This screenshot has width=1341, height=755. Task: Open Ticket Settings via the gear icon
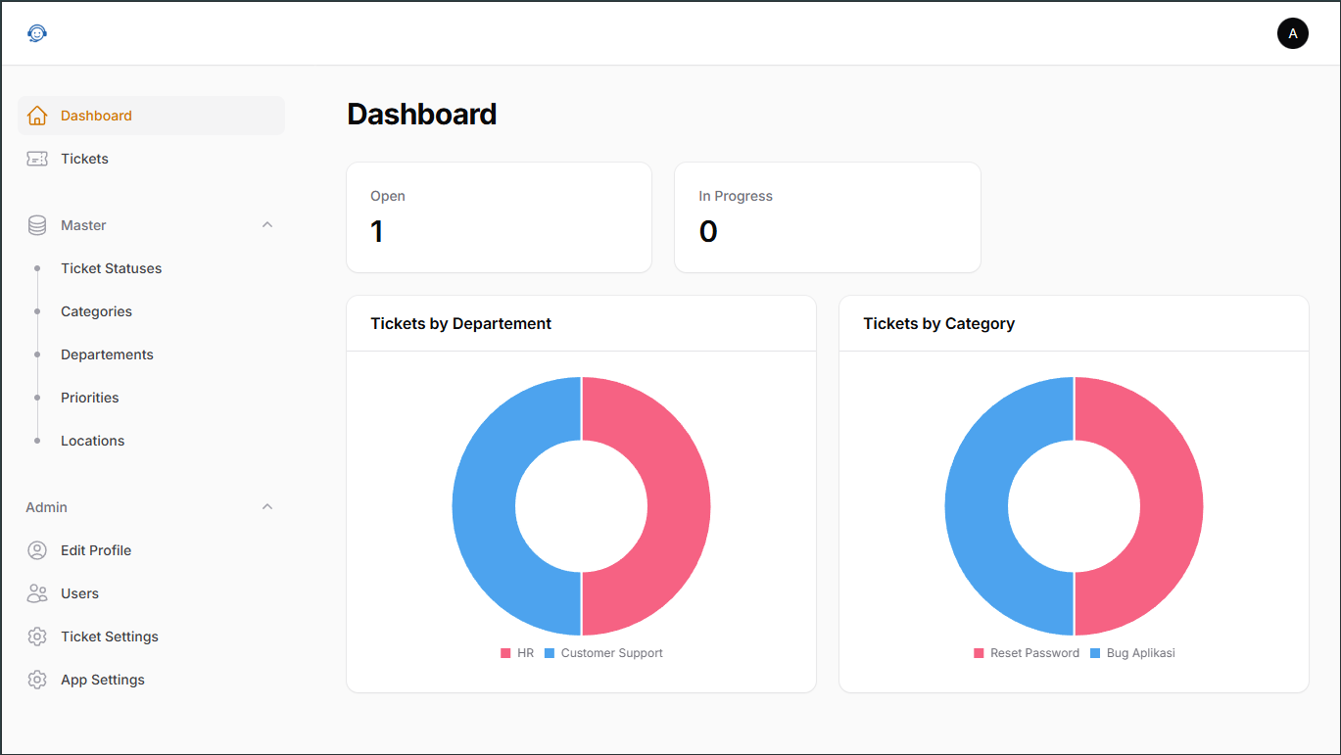pyautogui.click(x=36, y=636)
